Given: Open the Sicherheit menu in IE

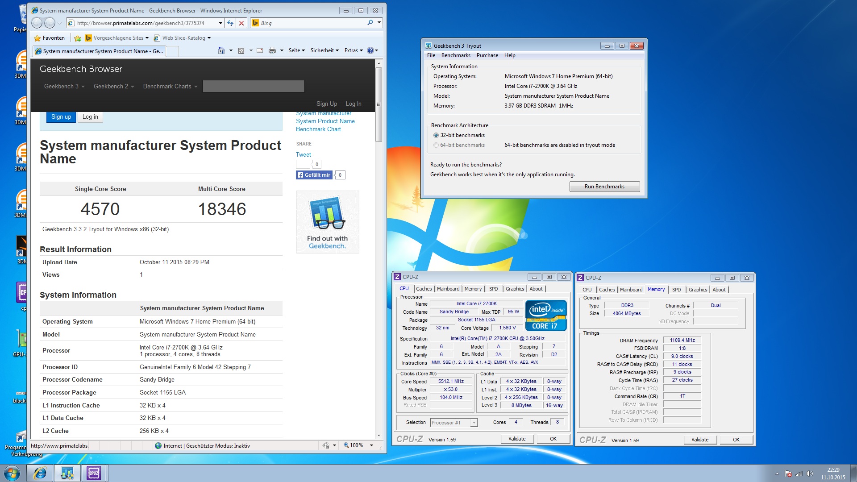Looking at the screenshot, I should pyautogui.click(x=324, y=50).
